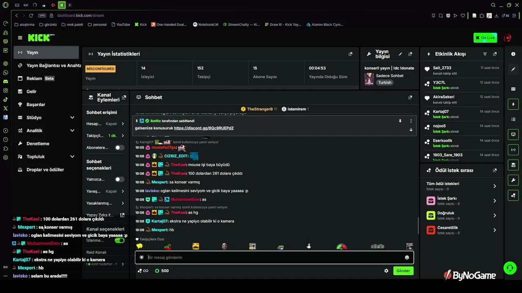Viewport: 522px width, 293px height.
Task: Click the Go Live button
Action: [x=485, y=38]
